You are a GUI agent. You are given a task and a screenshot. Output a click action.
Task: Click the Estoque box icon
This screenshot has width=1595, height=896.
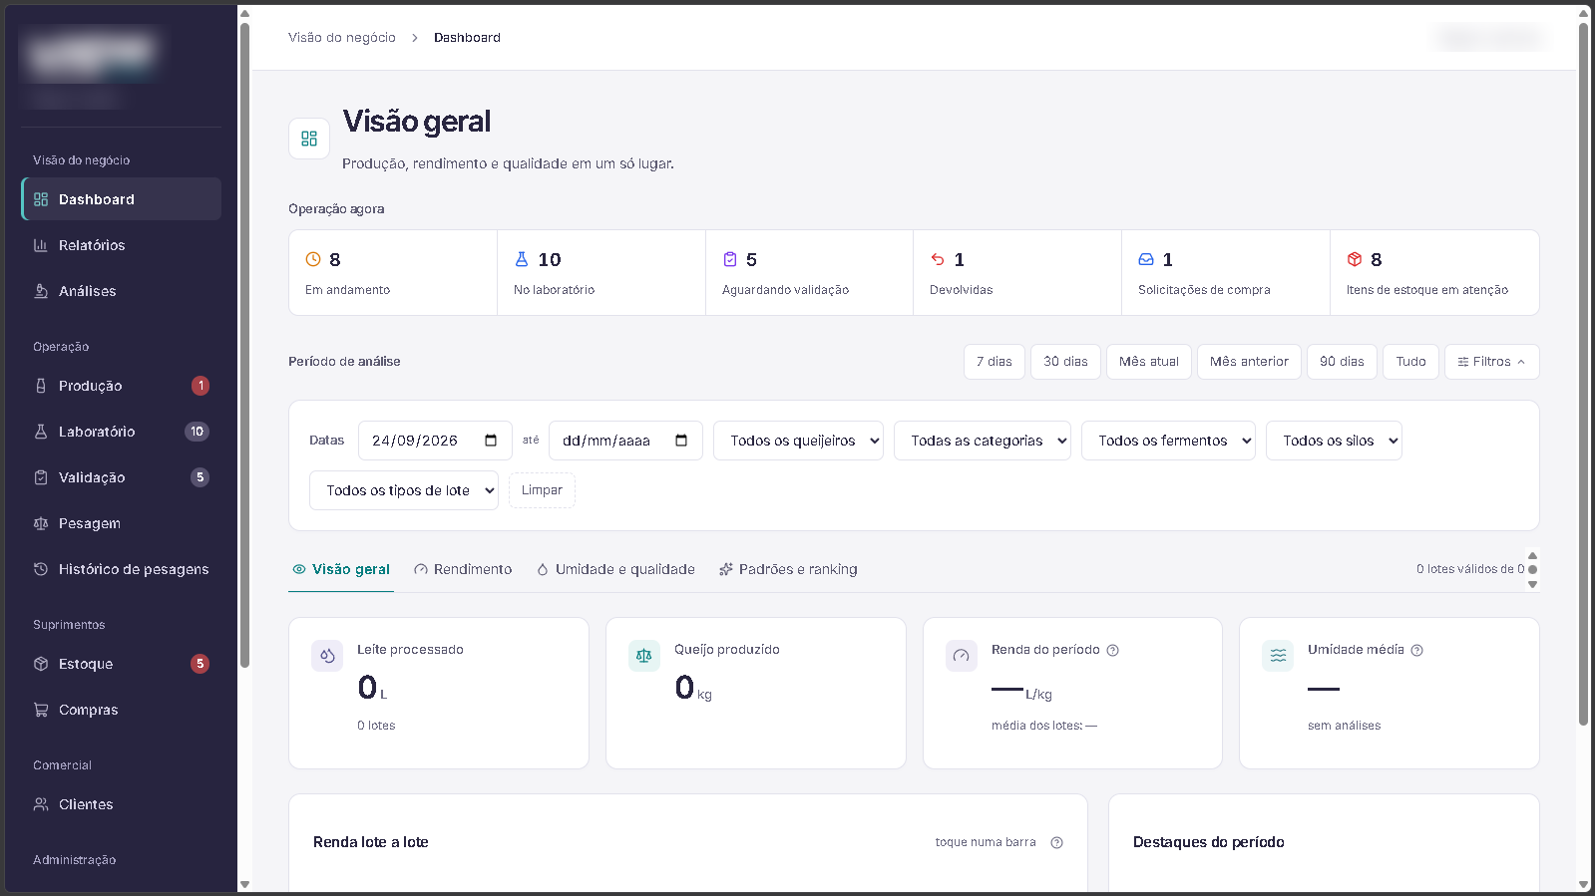coord(41,664)
